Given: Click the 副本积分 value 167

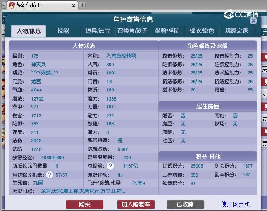Looking at the screenshot, I should click(247, 175).
